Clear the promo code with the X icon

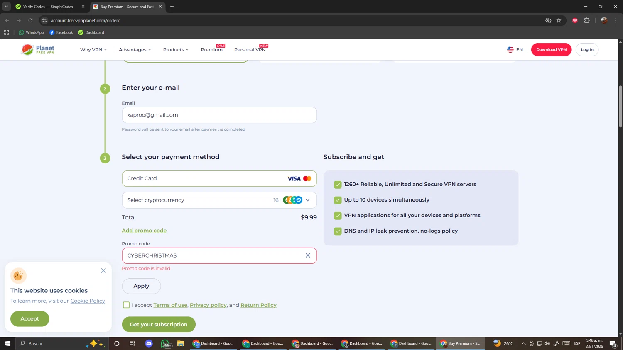point(308,255)
